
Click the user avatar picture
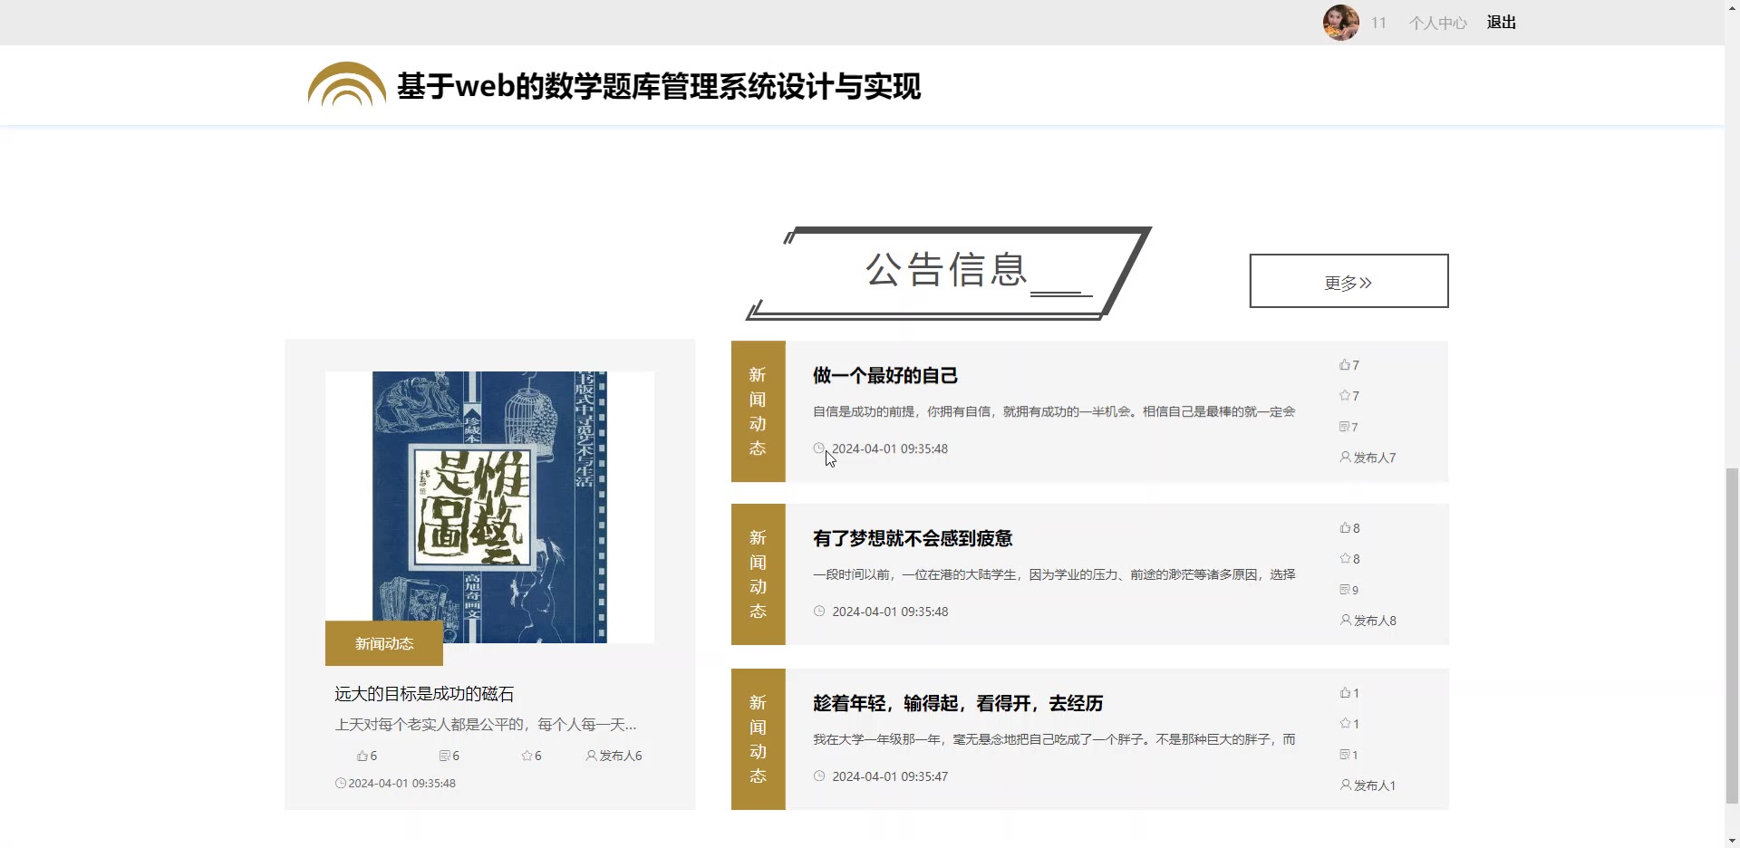click(1340, 23)
